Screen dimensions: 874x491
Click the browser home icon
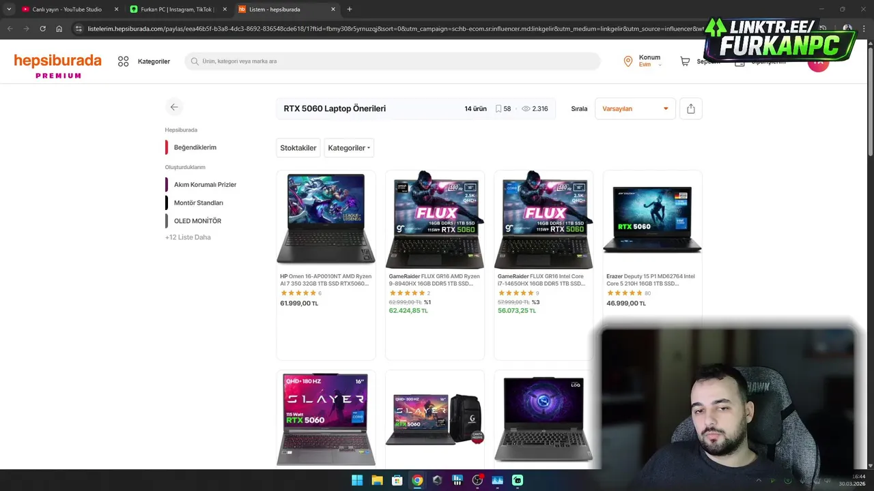point(59,29)
